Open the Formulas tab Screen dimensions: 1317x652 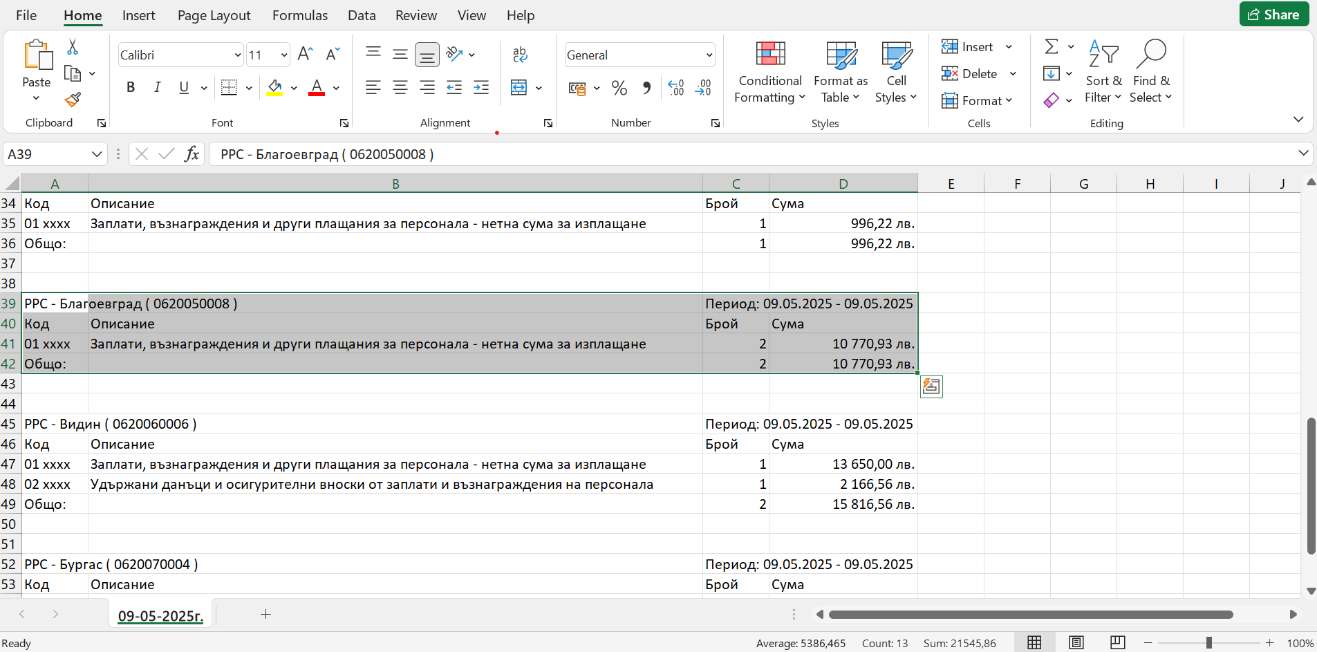300,15
